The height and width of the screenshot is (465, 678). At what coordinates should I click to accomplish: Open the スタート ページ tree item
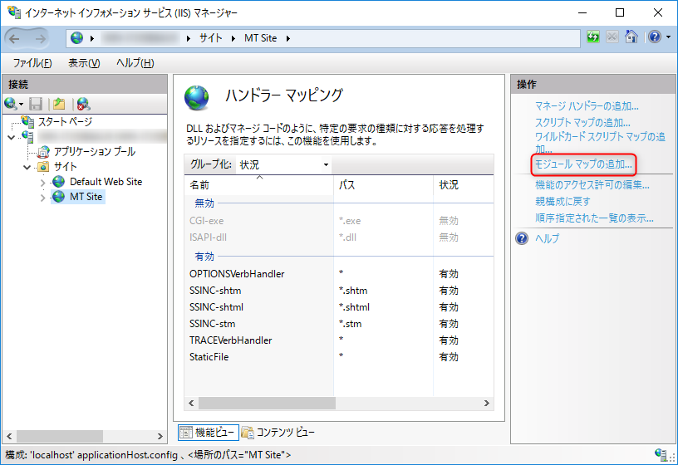[65, 122]
